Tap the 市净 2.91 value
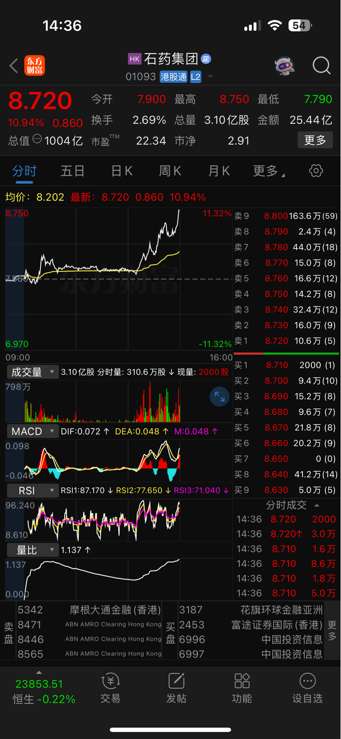The height and width of the screenshot is (739, 341). [x=239, y=141]
